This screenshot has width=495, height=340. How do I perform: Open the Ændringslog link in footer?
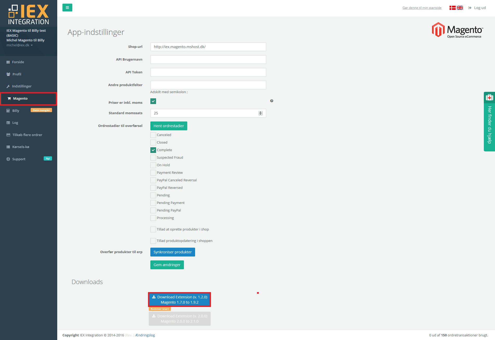pos(145,335)
